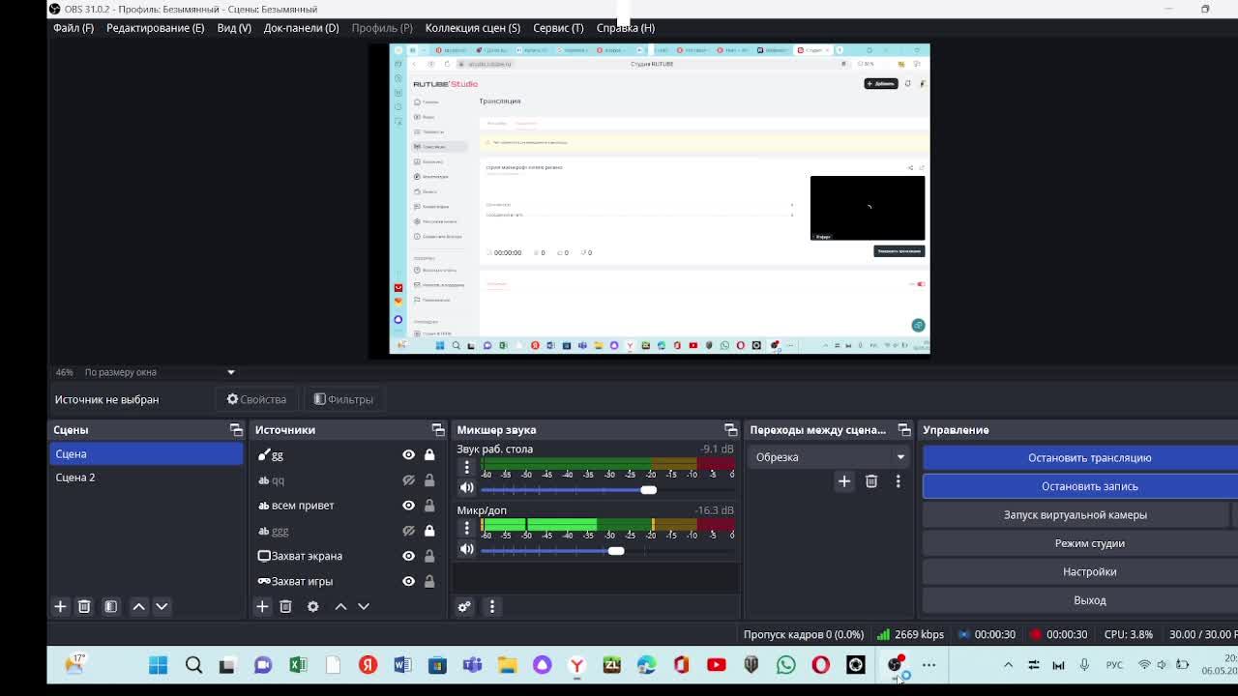Open the Вид (V) menu

click(x=234, y=28)
